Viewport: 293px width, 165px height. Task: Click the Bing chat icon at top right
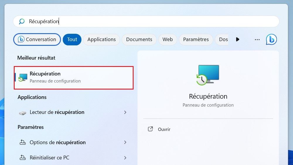coord(271,39)
